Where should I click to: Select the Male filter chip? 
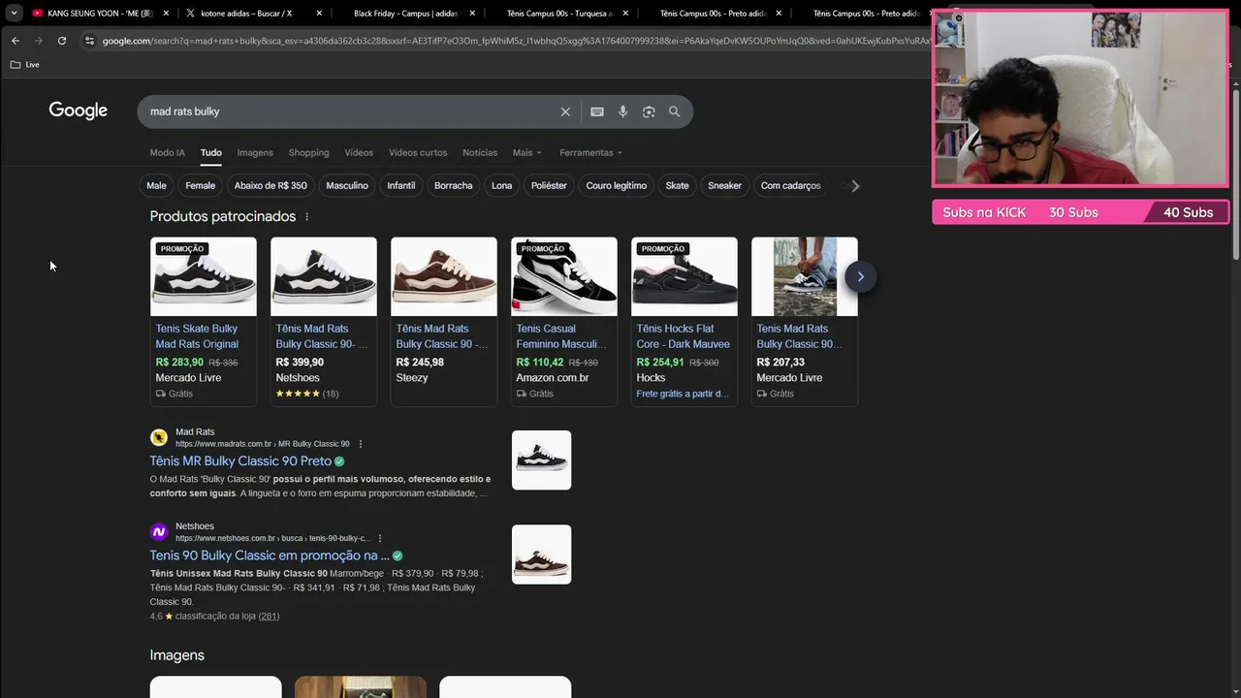[x=156, y=185]
